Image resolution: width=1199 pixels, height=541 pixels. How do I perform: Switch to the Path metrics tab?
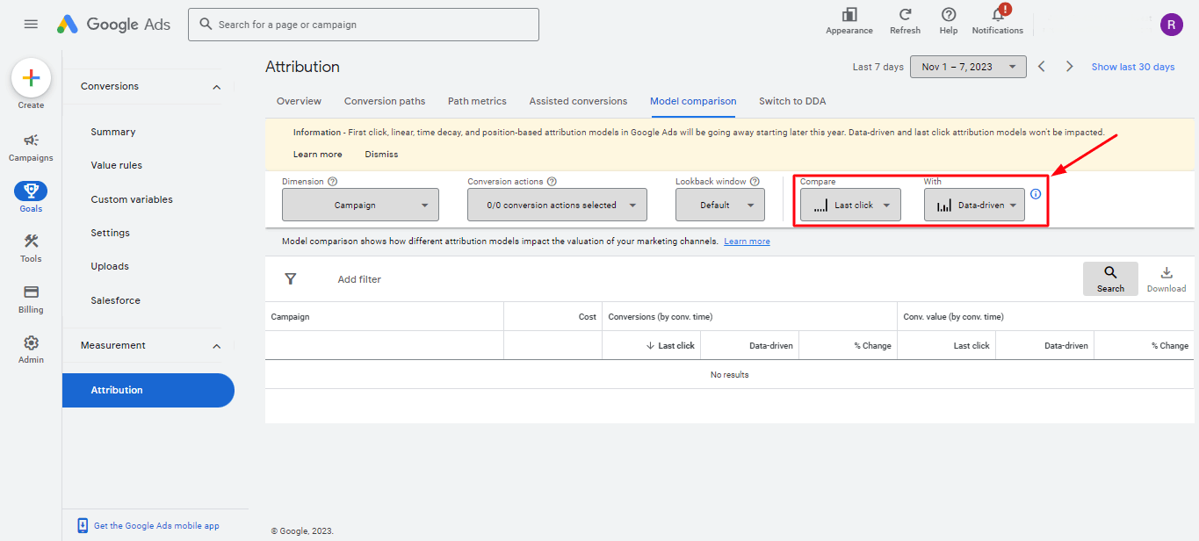(477, 101)
